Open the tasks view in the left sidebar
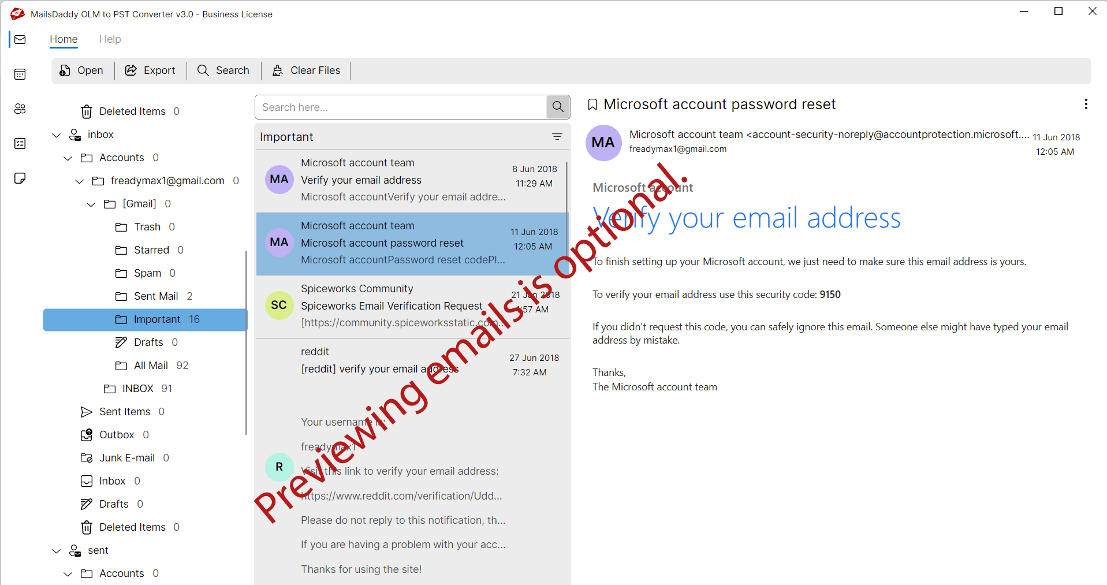The height and width of the screenshot is (585, 1107). click(20, 143)
